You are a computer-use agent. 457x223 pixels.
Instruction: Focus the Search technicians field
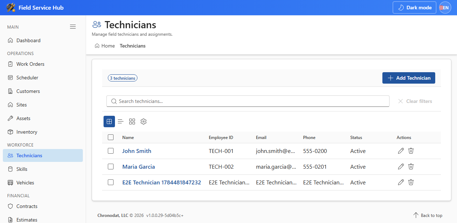click(248, 101)
